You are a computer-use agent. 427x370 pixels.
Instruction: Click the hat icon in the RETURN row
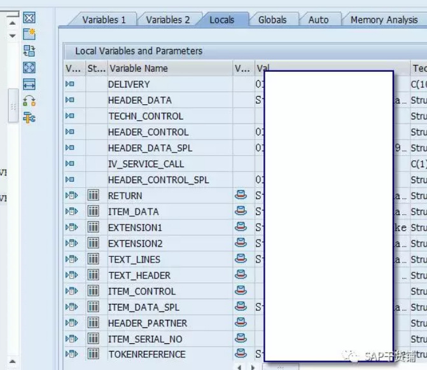click(x=241, y=195)
